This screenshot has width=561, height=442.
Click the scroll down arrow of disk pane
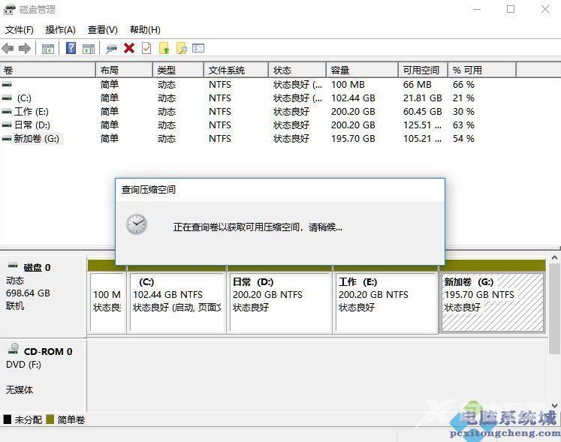554,406
